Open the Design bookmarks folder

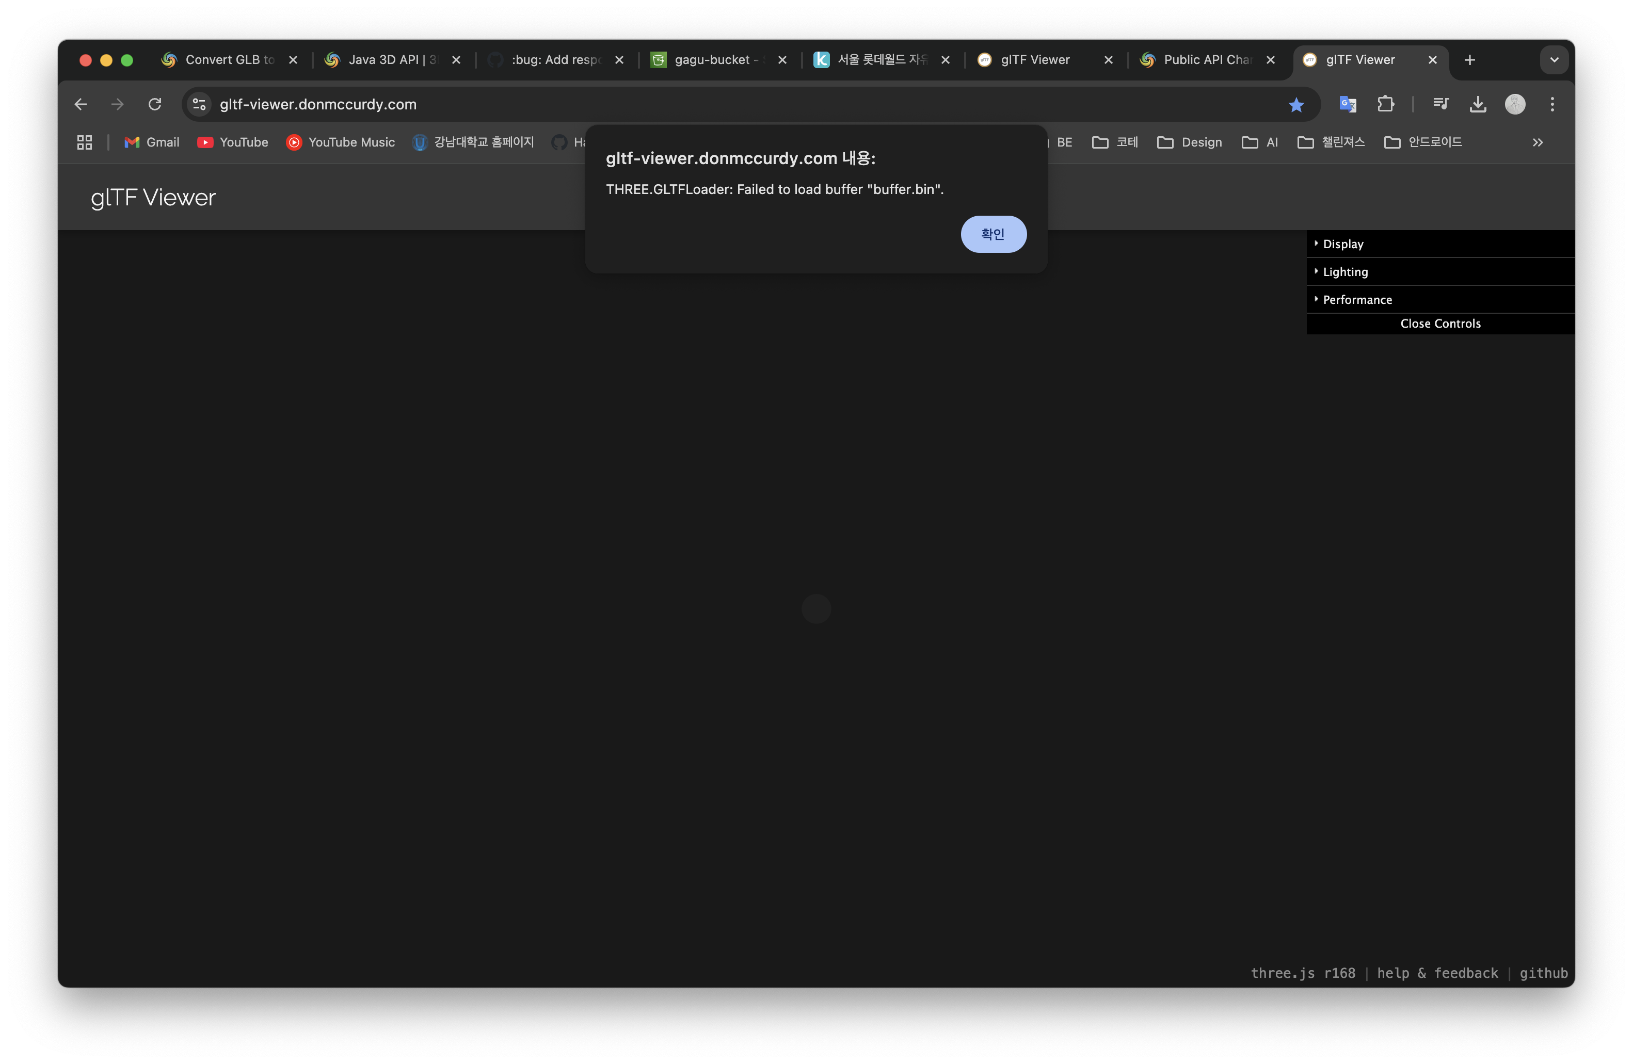1190,142
